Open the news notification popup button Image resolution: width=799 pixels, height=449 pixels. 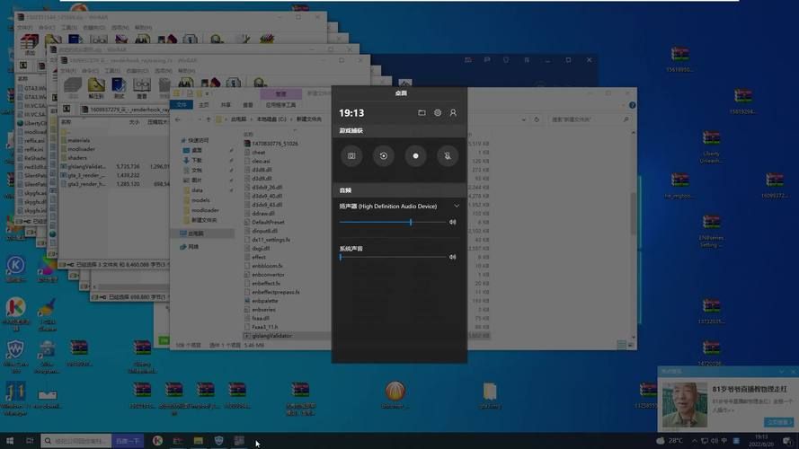coord(778,421)
